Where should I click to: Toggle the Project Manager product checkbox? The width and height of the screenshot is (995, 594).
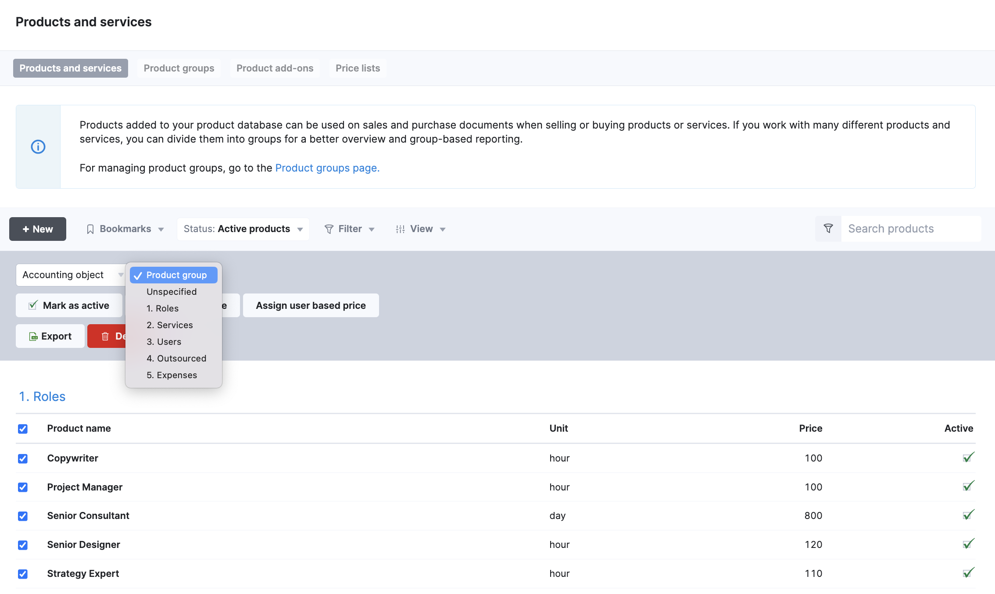coord(23,487)
